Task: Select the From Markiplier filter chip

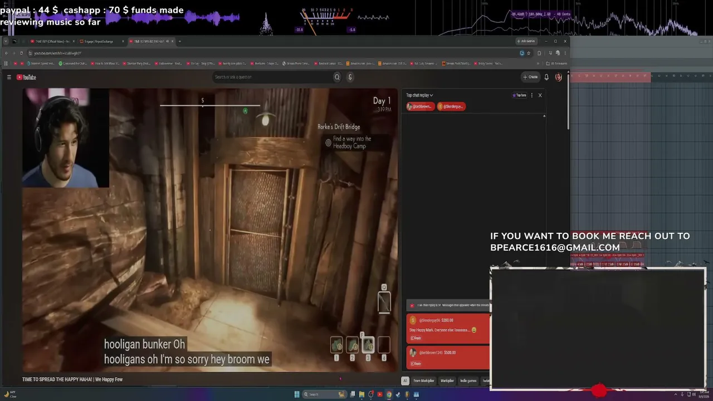Action: (423, 381)
